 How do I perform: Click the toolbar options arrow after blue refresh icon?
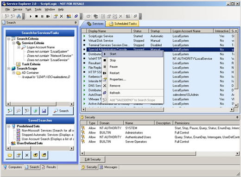pyautogui.click(x=81, y=16)
